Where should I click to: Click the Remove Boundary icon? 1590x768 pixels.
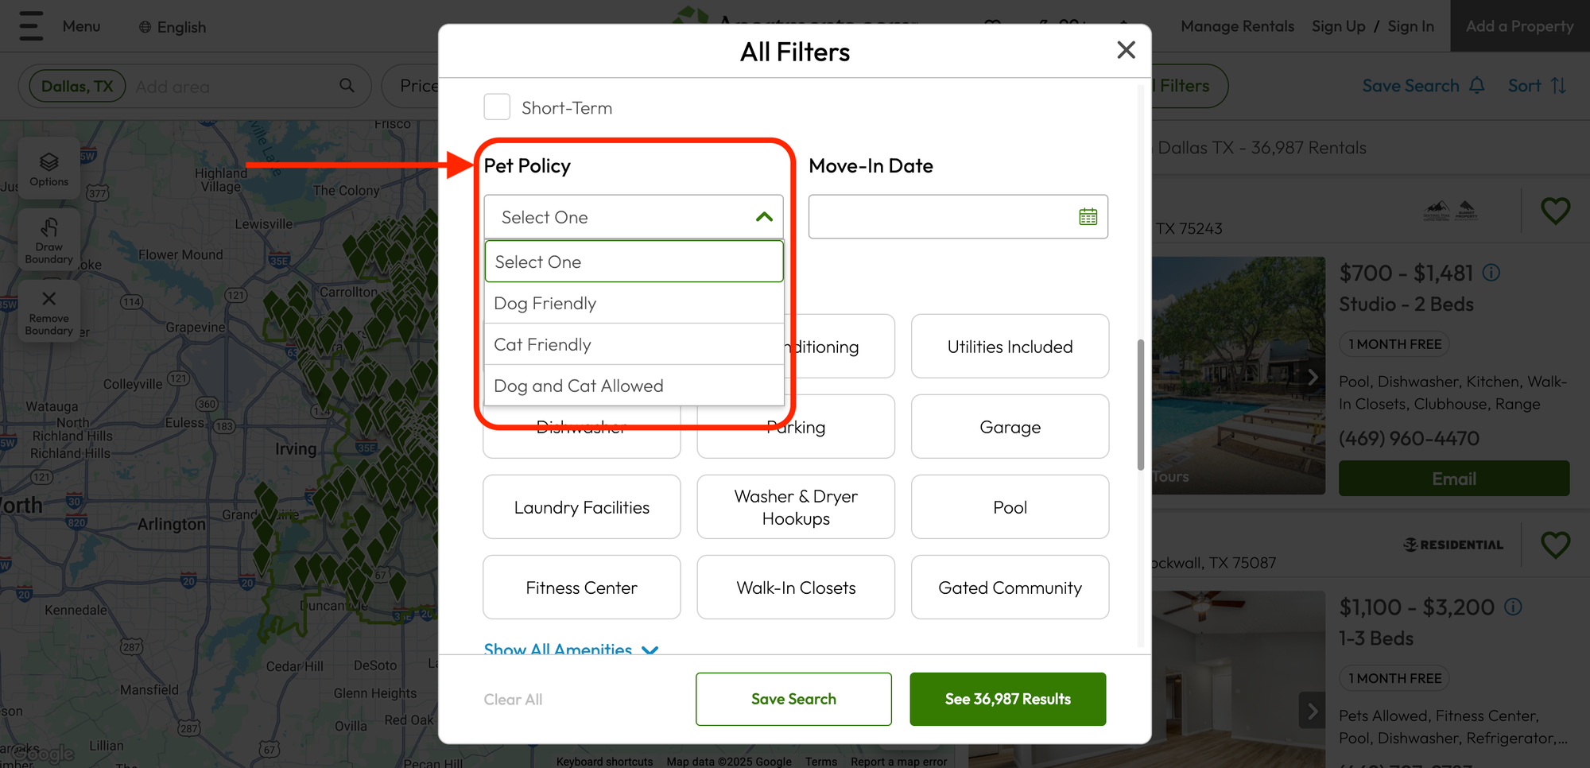(48, 310)
